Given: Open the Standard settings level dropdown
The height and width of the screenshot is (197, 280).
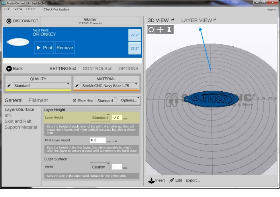Looking at the screenshot, I should (x=106, y=101).
